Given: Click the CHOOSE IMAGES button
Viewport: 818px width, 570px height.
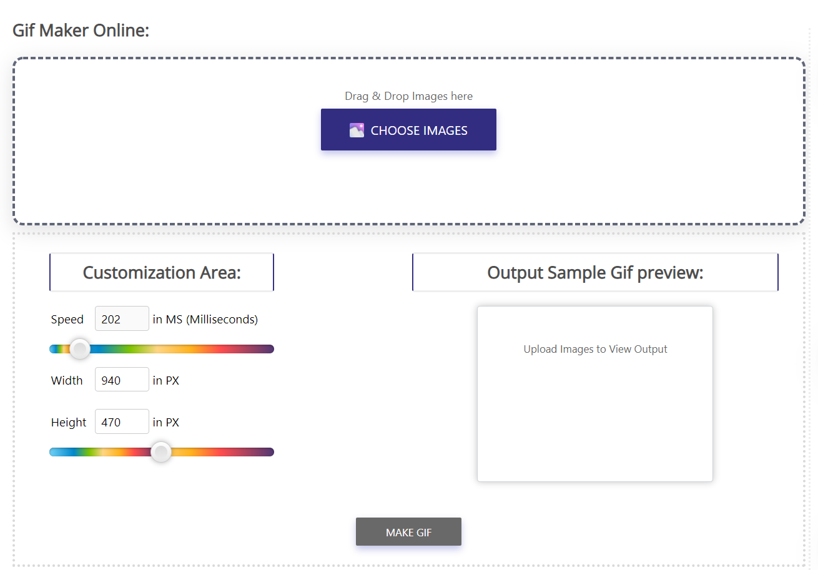Looking at the screenshot, I should coord(408,130).
